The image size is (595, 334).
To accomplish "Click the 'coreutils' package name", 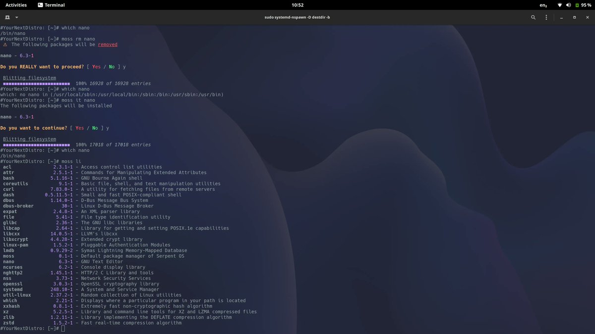I will (15, 184).
